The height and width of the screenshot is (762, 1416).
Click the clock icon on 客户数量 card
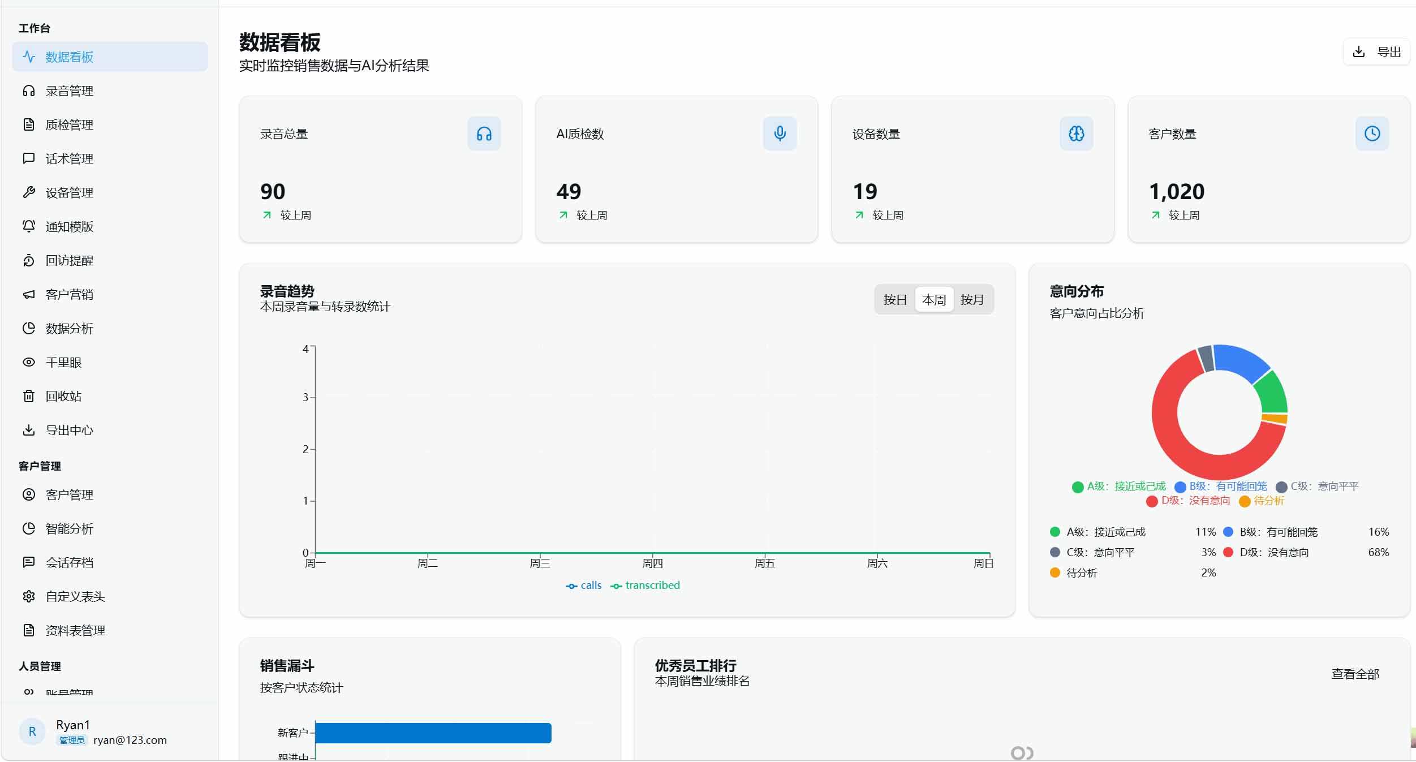(x=1372, y=134)
